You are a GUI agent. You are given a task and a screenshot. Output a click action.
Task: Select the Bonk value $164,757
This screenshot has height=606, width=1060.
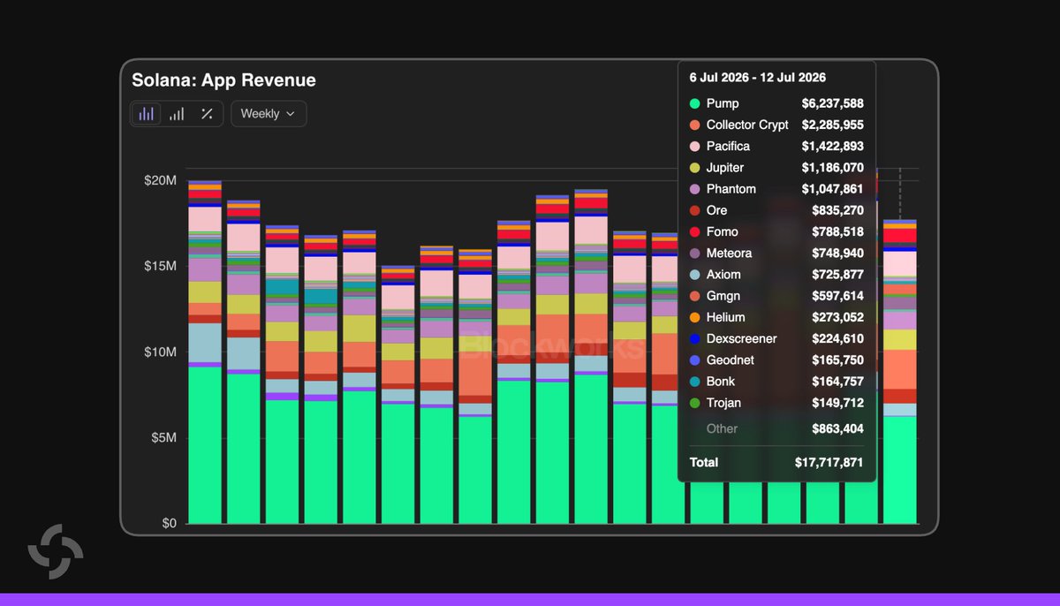[838, 382]
